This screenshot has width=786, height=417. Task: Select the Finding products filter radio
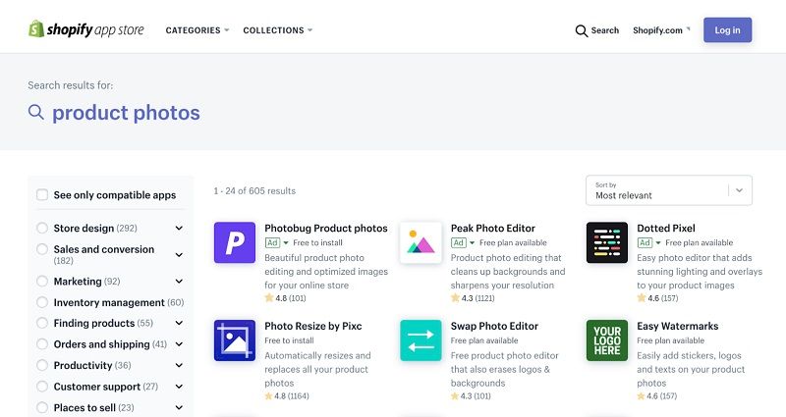click(x=42, y=323)
